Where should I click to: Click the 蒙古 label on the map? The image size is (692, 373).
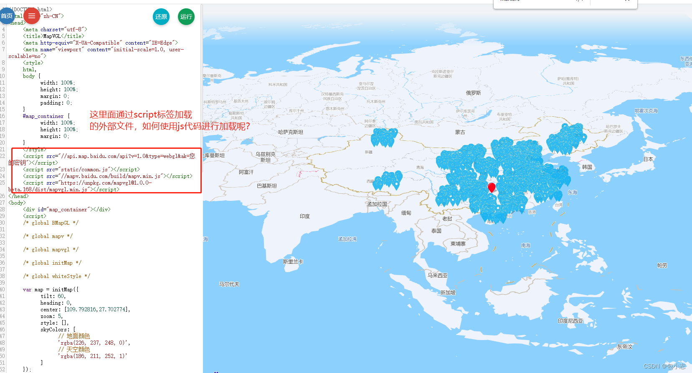[x=460, y=132]
